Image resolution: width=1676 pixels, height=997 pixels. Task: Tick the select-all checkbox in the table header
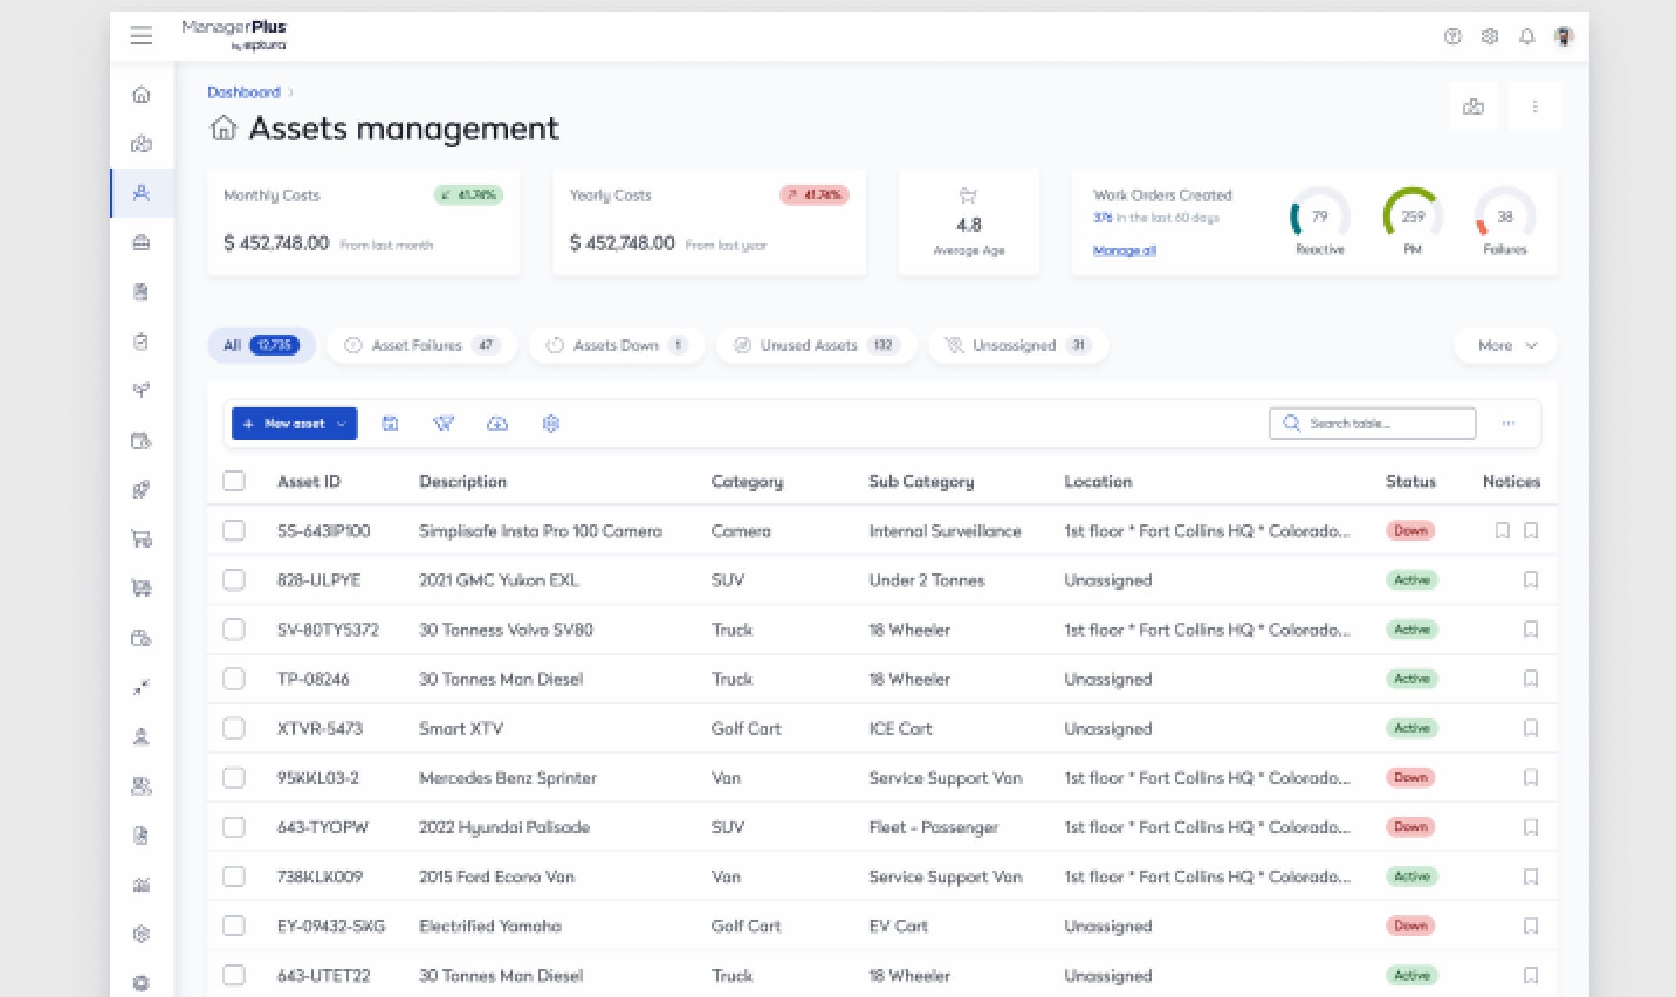click(x=234, y=481)
